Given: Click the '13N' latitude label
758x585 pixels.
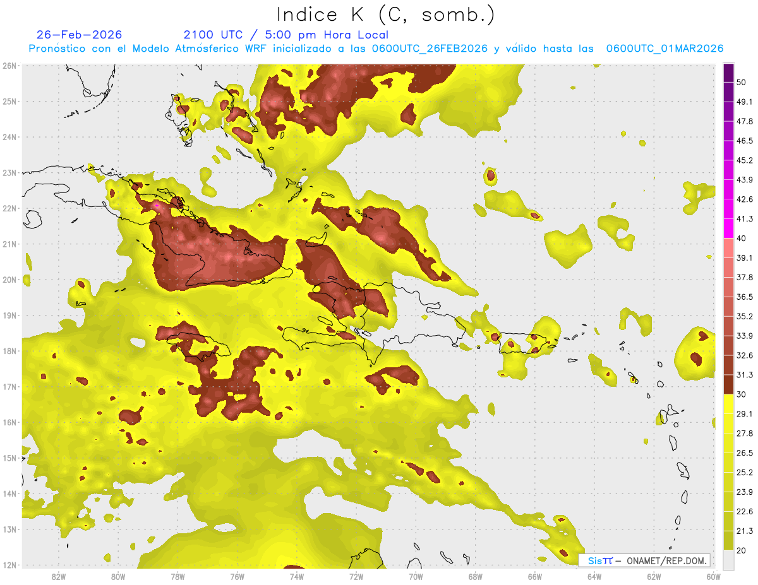Looking at the screenshot, I should pyautogui.click(x=9, y=529).
